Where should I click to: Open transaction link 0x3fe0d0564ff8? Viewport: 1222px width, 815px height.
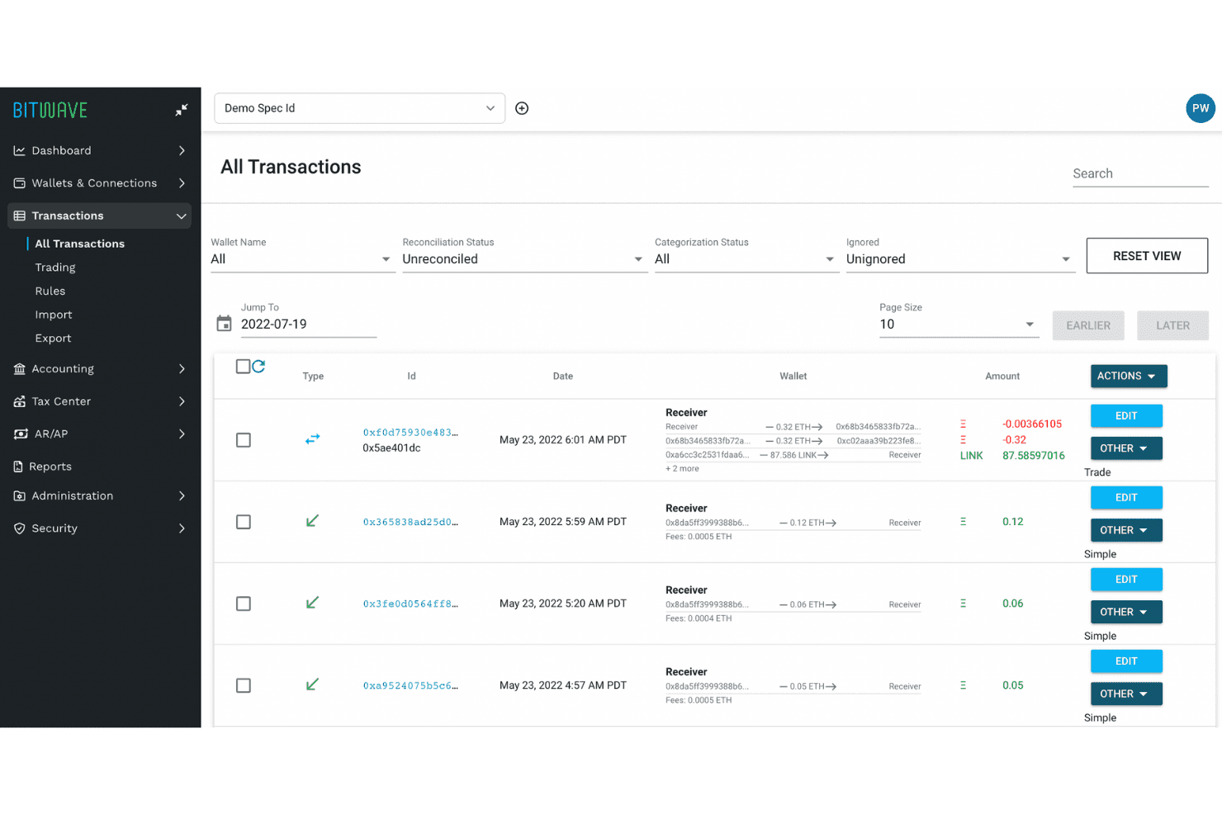click(x=410, y=604)
